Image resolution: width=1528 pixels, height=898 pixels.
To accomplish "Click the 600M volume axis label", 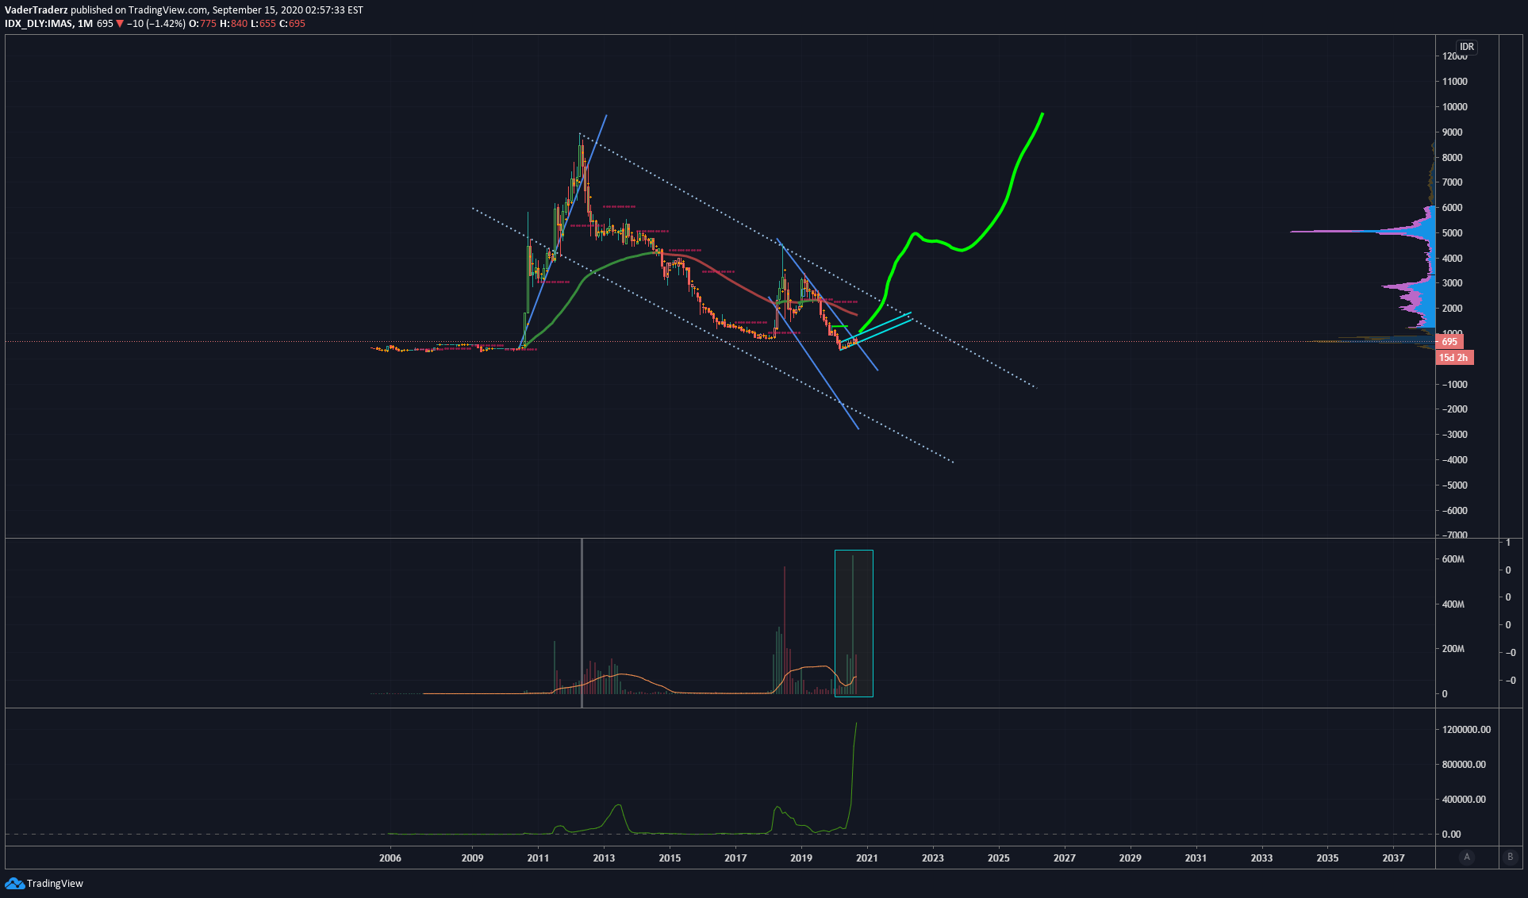I will coord(1453,559).
